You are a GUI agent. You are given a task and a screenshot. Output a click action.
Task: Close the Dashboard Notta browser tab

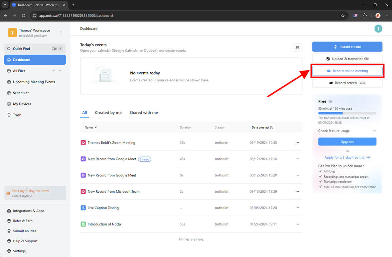pyautogui.click(x=64, y=5)
